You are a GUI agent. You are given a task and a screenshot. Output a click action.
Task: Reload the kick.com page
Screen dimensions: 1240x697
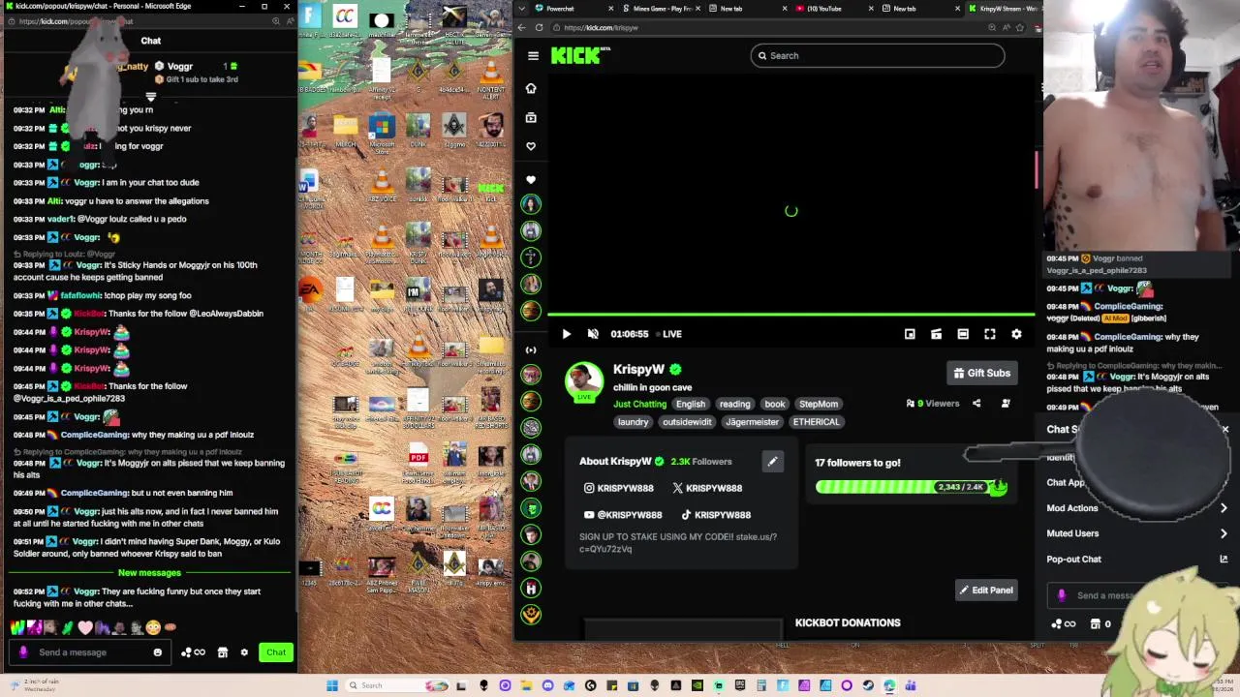(x=540, y=27)
